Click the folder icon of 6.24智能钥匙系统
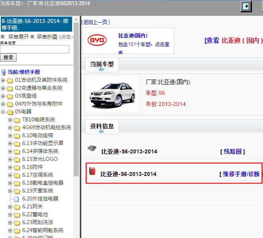 click(x=17, y=230)
